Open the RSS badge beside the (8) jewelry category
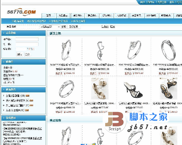The image size is (182, 145). point(31,100)
